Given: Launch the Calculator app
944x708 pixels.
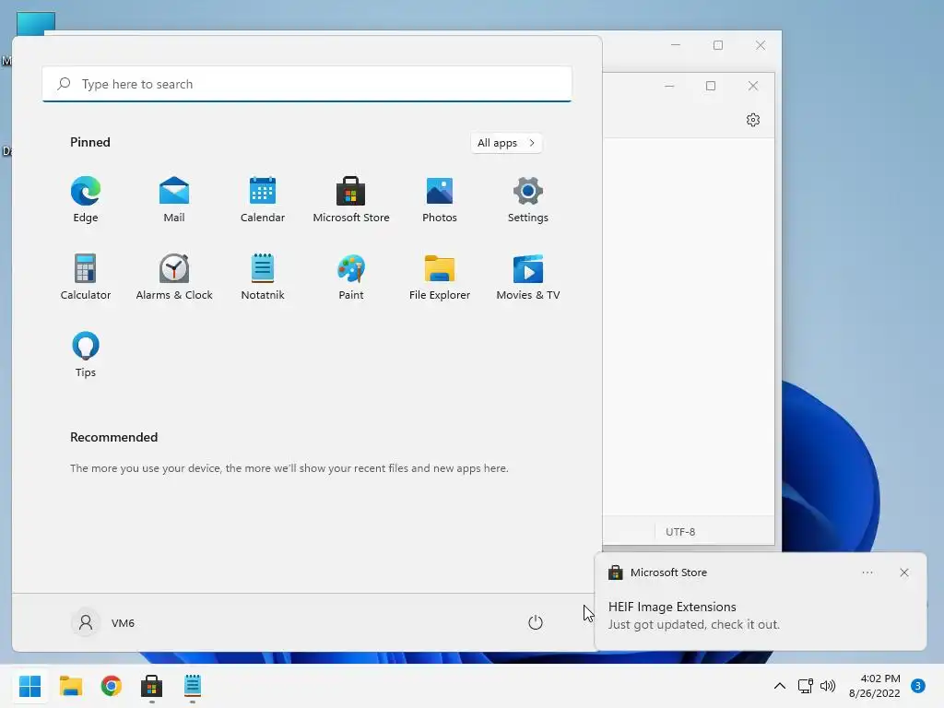Looking at the screenshot, I should click(x=86, y=277).
